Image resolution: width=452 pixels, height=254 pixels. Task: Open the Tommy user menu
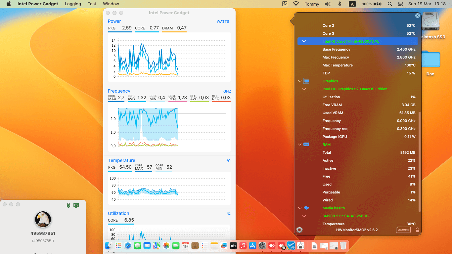pyautogui.click(x=312, y=4)
